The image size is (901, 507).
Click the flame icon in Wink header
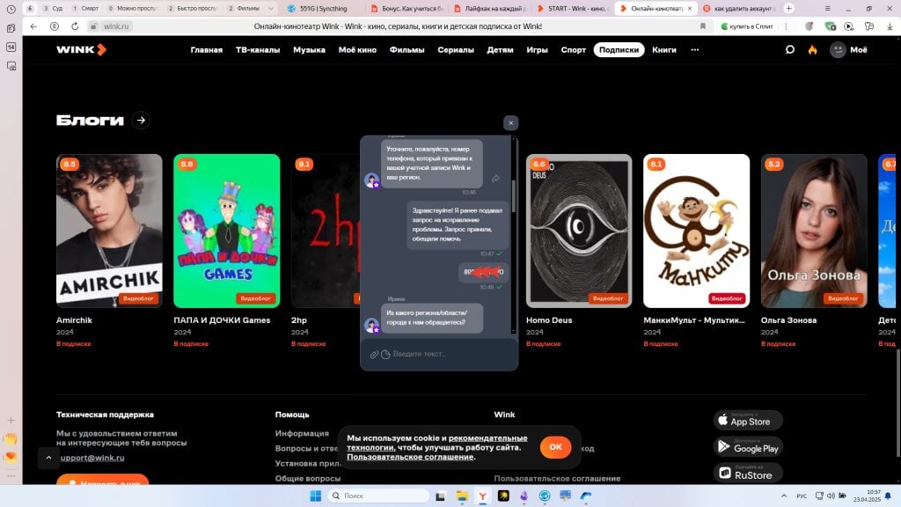(x=812, y=50)
